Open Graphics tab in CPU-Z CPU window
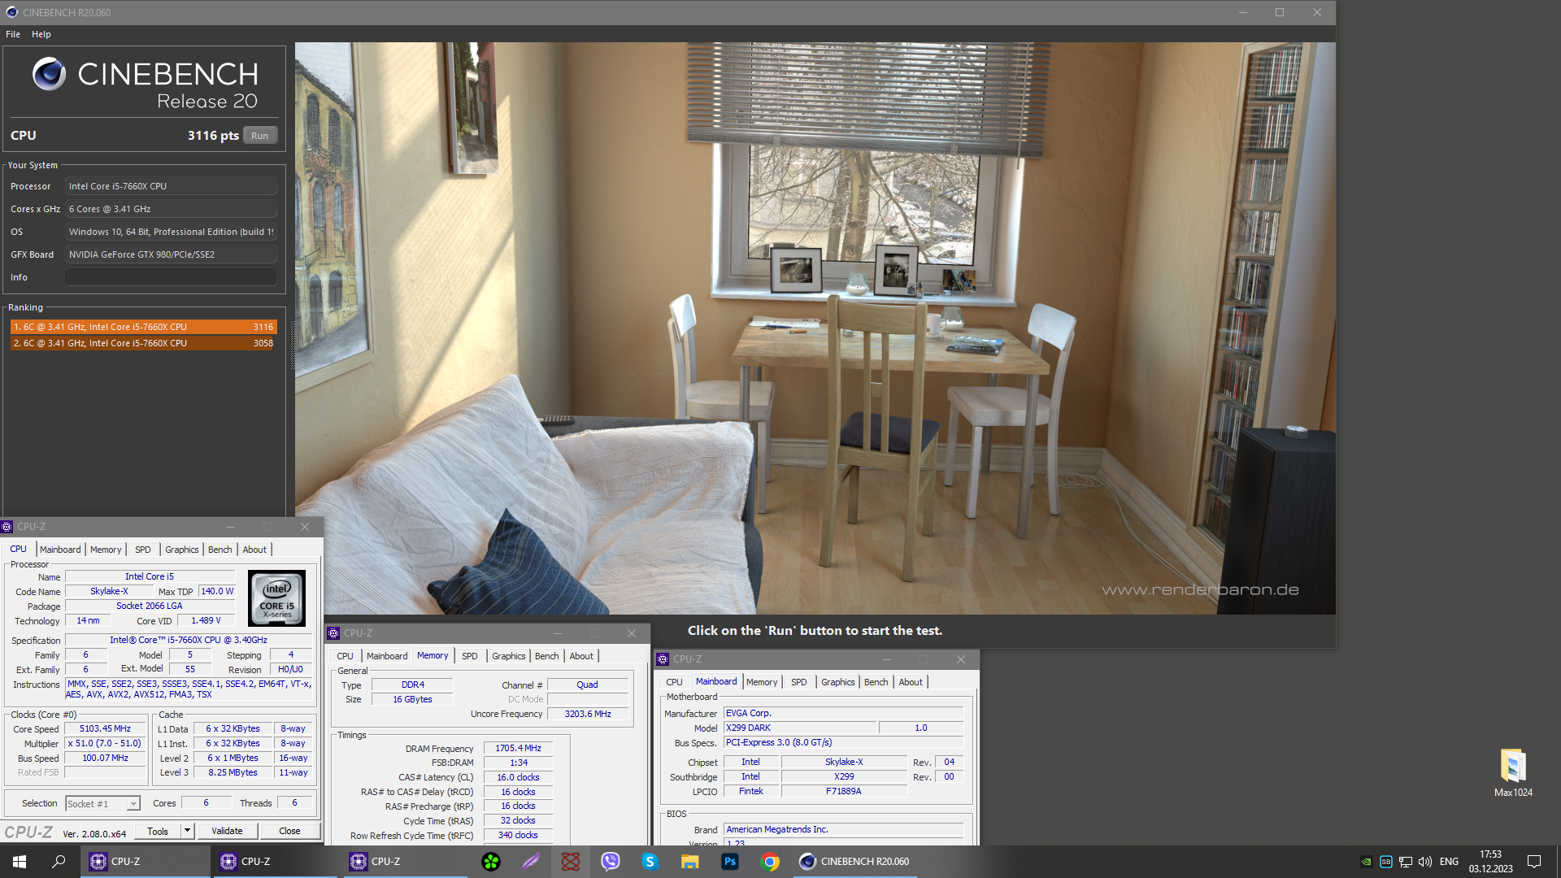Screen dimensions: 1561x878 point(182,550)
